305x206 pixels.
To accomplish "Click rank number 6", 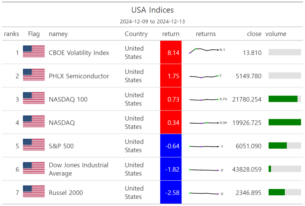I will [17, 169].
